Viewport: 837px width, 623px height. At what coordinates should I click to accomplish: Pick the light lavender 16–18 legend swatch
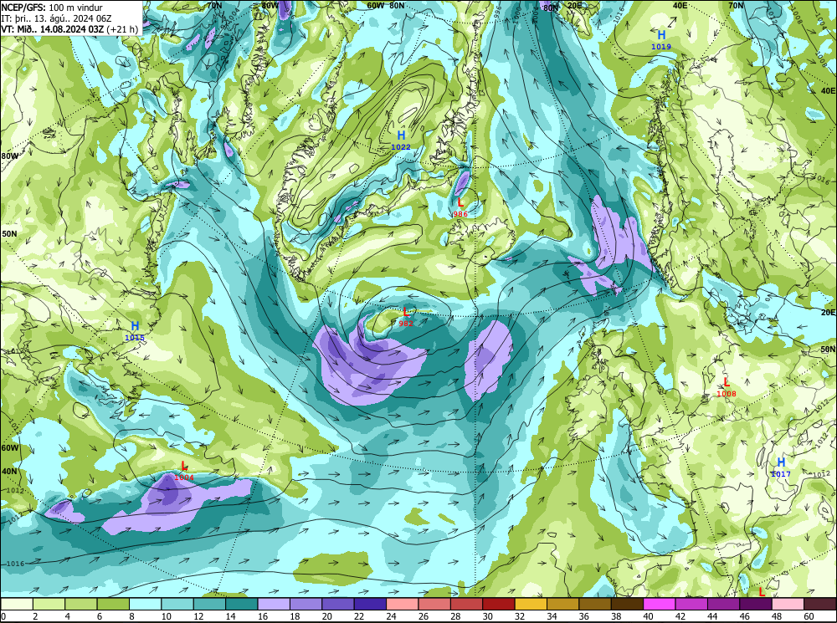coord(274,604)
